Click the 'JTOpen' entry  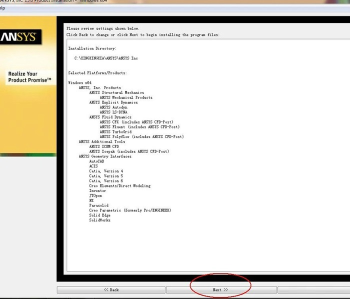95,195
